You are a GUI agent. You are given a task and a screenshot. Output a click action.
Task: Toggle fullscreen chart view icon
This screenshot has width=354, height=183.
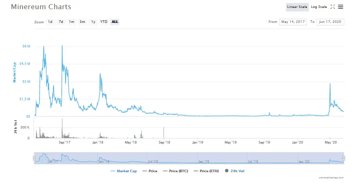[333, 7]
